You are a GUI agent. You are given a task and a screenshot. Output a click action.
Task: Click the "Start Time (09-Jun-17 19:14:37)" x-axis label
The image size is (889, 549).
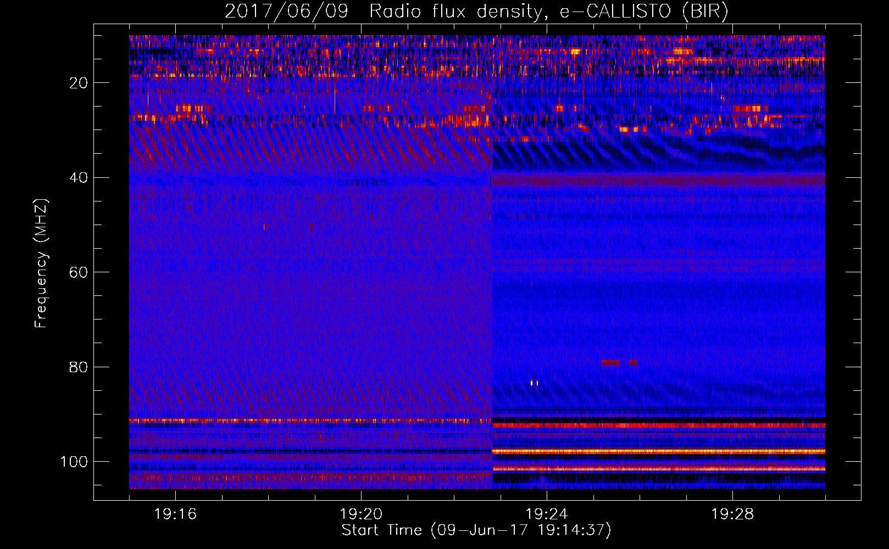(476, 530)
